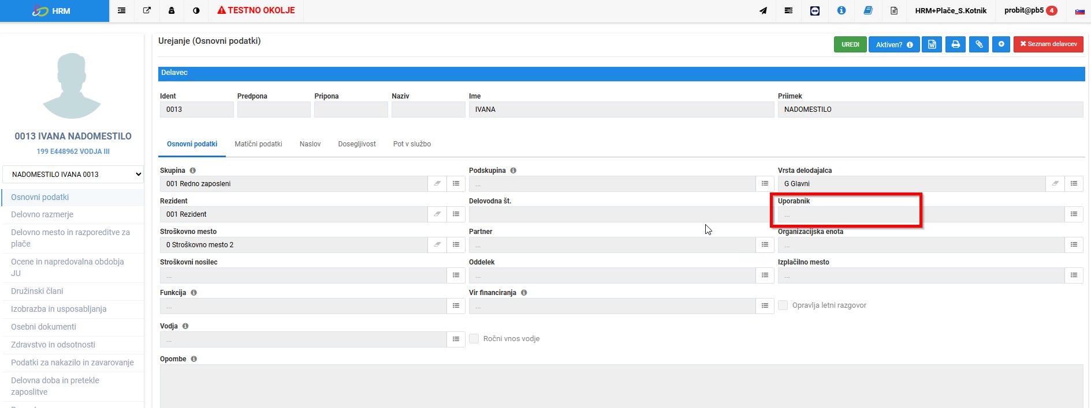The image size is (1091, 408).
Task: Clear the Stroškovno mesto eraser icon
Action: (x=437, y=245)
